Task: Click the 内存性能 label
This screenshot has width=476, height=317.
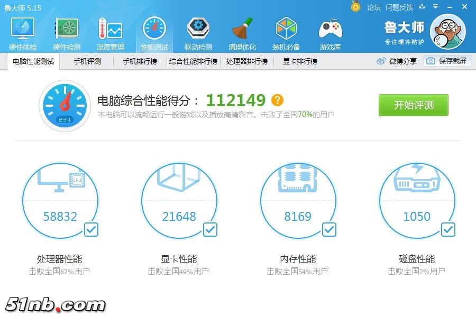Action: pos(298,259)
